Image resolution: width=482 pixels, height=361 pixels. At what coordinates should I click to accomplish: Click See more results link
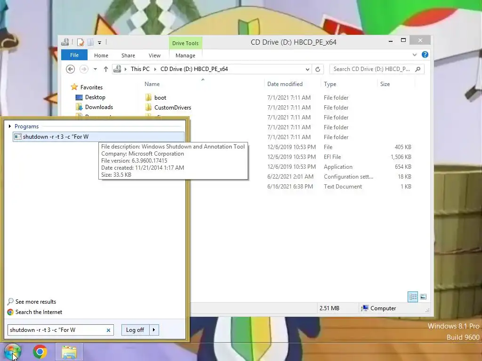tap(36, 302)
